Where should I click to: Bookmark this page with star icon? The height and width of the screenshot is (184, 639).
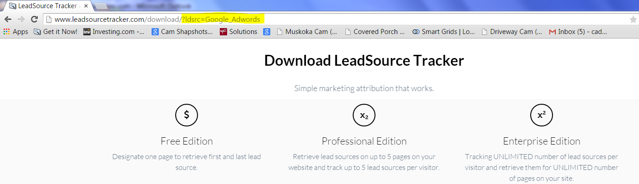point(633,19)
